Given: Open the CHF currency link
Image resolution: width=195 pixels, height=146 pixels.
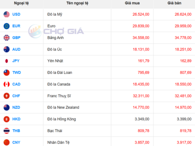Looking at the screenshot, I should [x=16, y=96].
